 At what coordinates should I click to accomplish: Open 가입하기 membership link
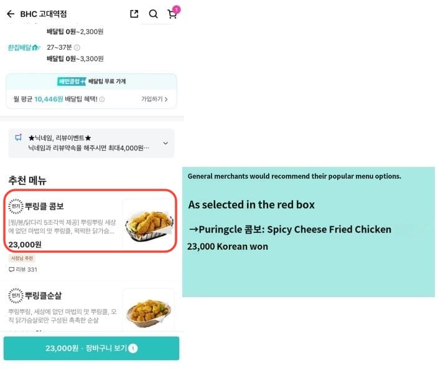point(154,99)
